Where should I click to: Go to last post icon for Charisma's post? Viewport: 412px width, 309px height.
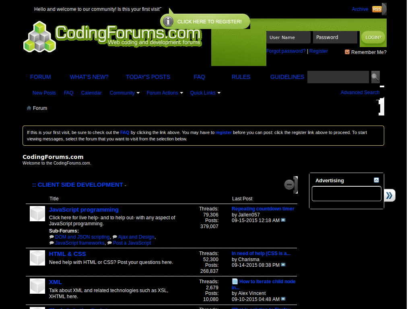point(283,265)
